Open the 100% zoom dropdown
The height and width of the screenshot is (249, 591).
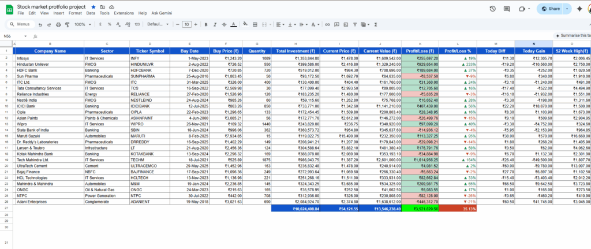(82, 24)
